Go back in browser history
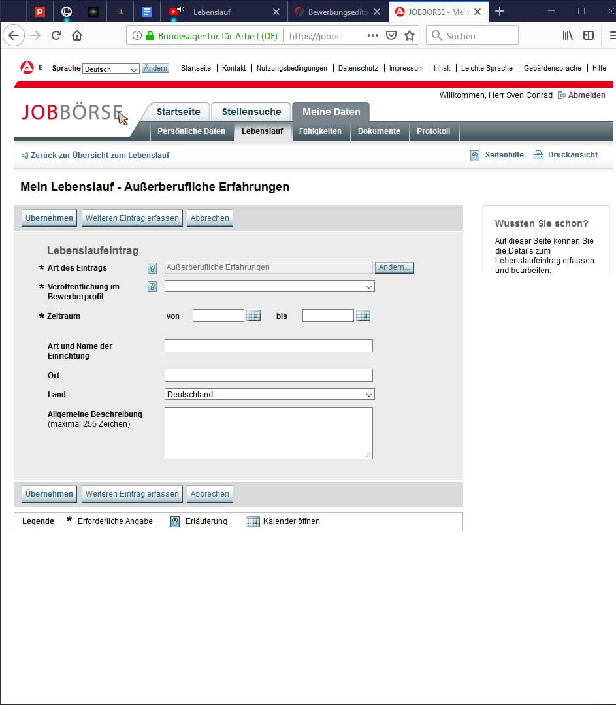The height and width of the screenshot is (705, 616). tap(14, 35)
